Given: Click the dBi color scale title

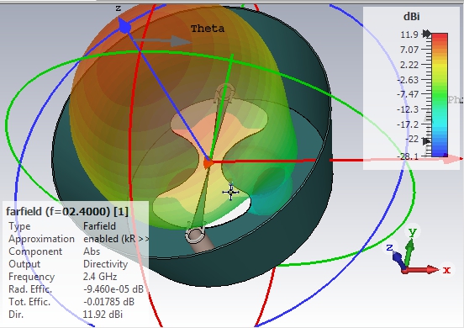Looking at the screenshot, I should click(x=412, y=17).
